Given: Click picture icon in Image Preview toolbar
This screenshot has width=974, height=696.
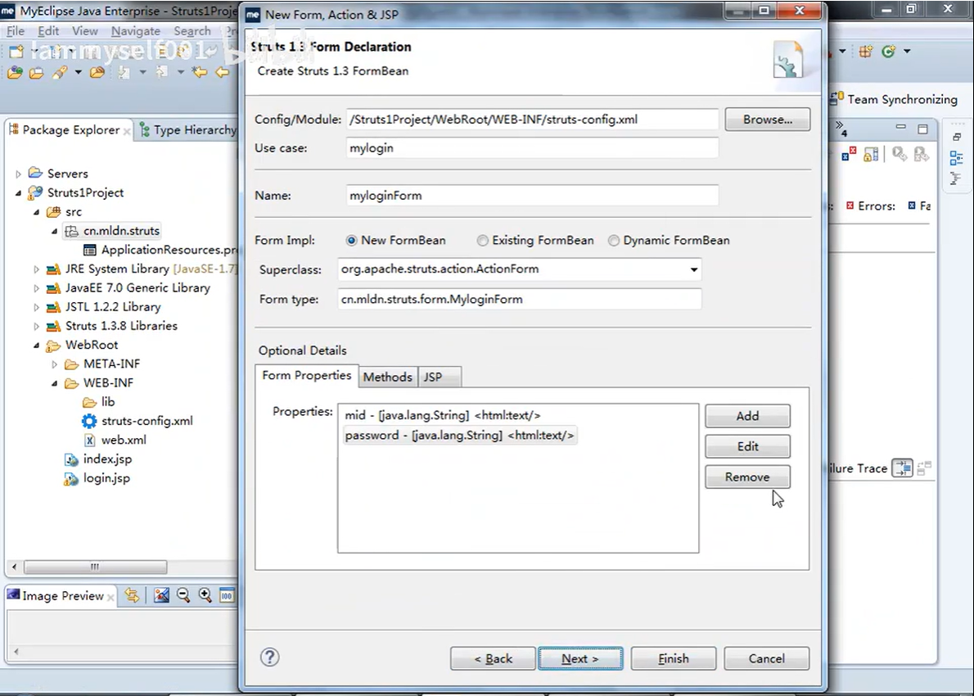Looking at the screenshot, I should point(161,595).
